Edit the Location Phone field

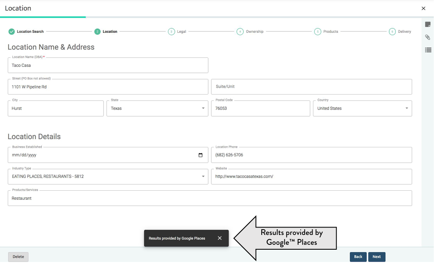tap(311, 155)
